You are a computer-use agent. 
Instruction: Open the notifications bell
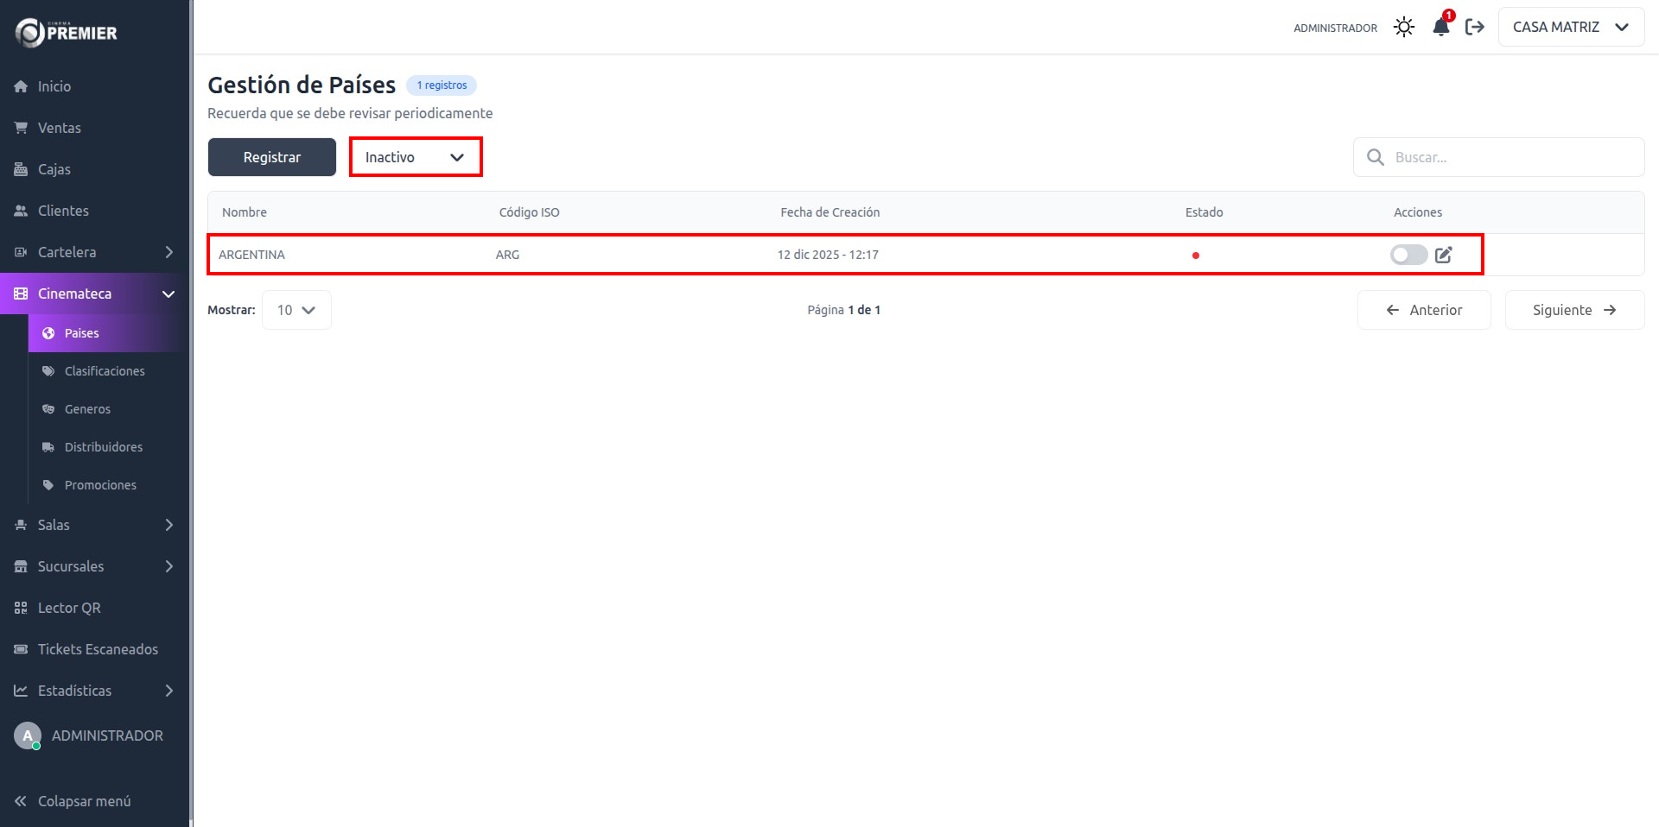coord(1440,28)
